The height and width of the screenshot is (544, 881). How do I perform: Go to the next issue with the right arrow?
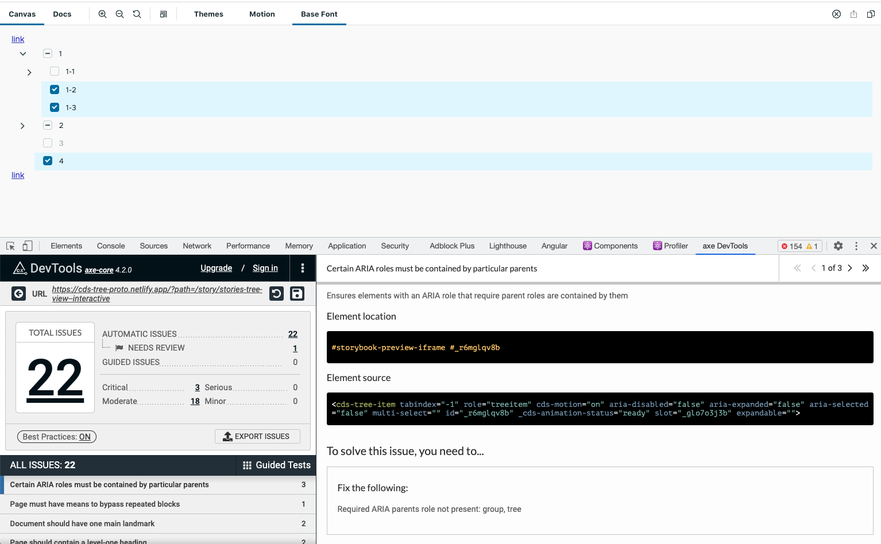850,267
